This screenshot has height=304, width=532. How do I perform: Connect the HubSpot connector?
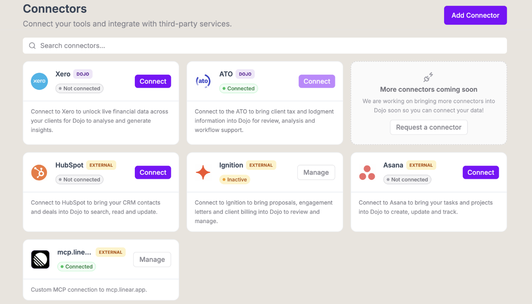pos(153,173)
